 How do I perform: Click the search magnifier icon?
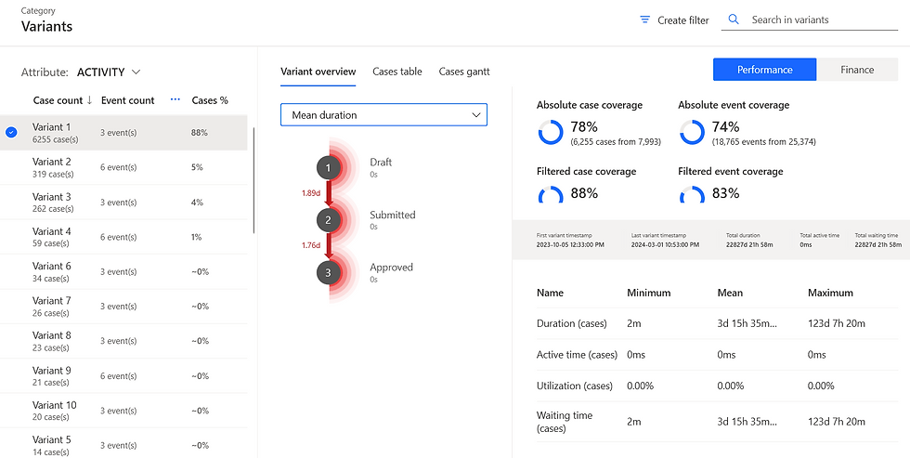click(x=734, y=20)
